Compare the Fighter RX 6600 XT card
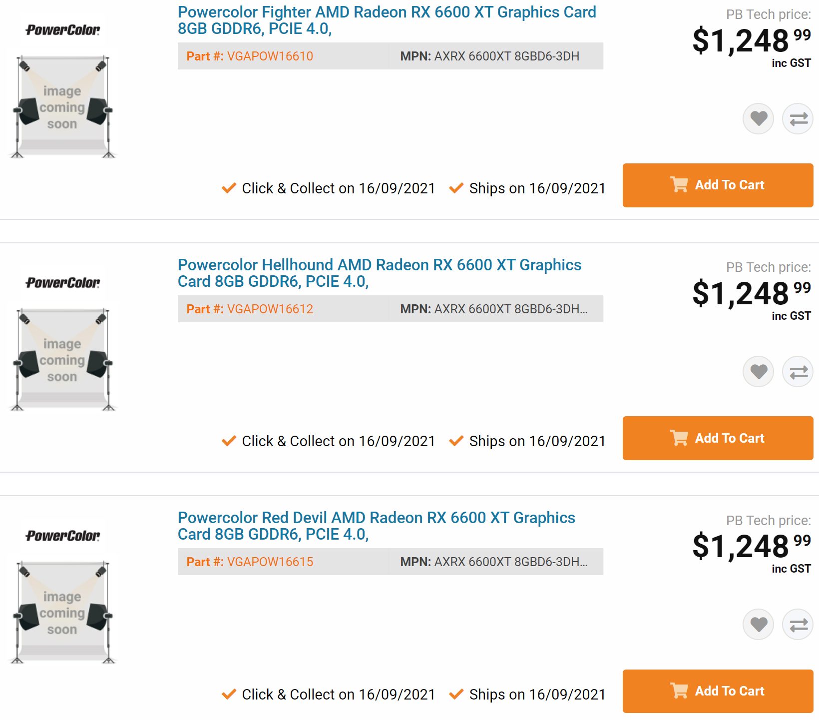This screenshot has height=720, width=819. click(x=798, y=119)
